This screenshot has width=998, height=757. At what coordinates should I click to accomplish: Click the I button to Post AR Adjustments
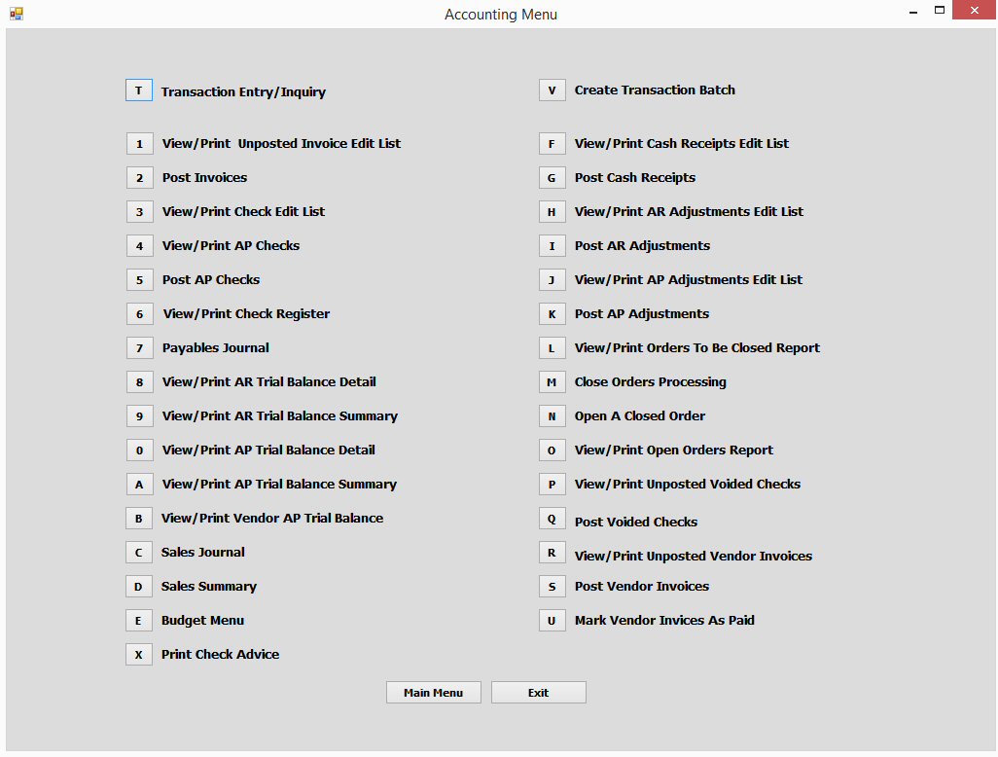pos(552,246)
